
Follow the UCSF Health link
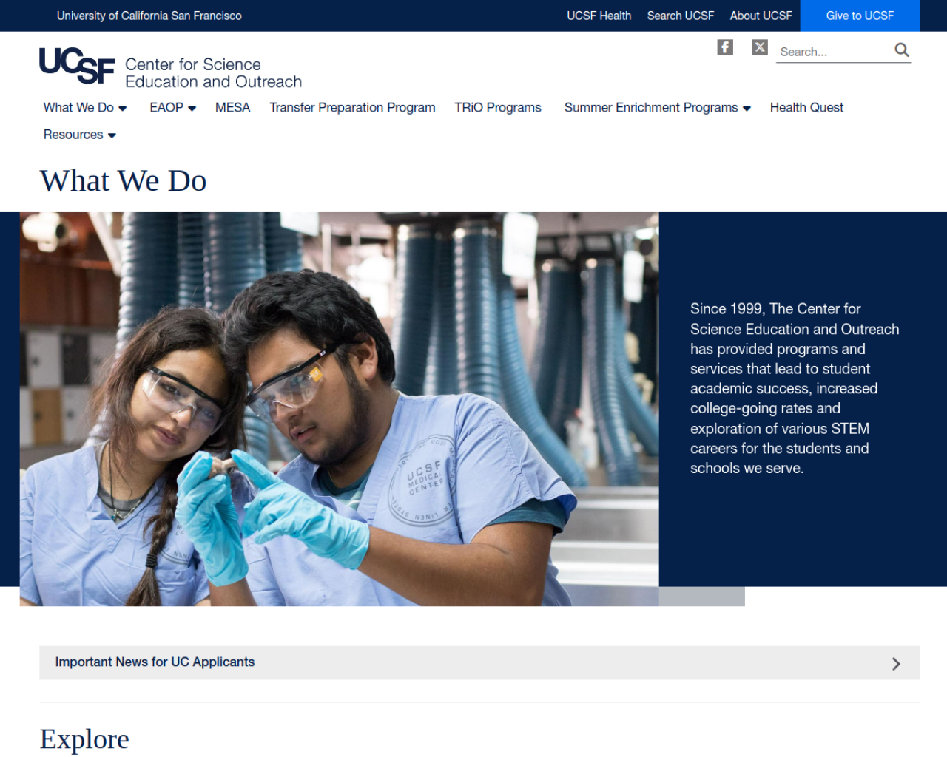[599, 16]
